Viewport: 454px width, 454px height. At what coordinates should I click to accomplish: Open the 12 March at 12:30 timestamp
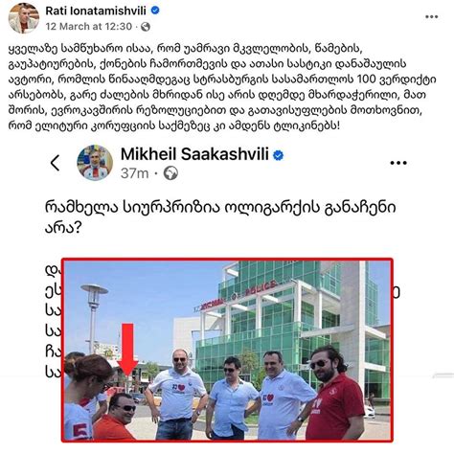click(x=89, y=27)
